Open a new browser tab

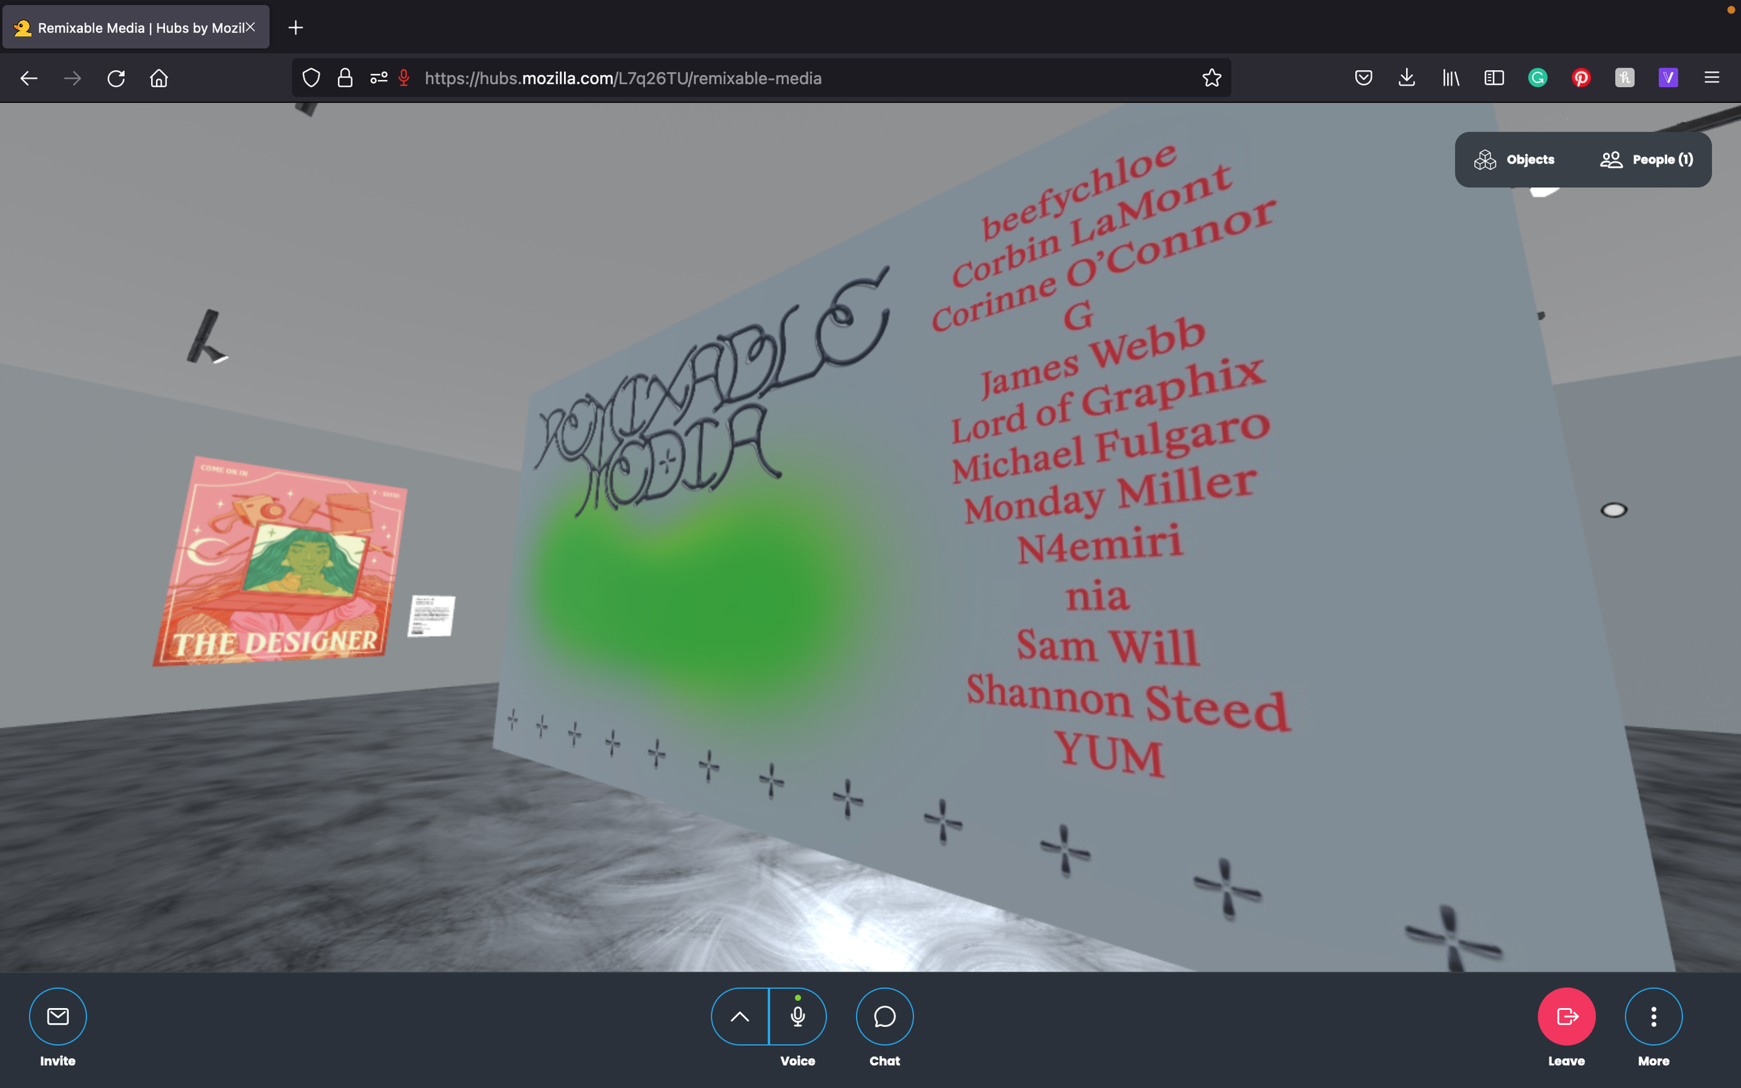coord(295,27)
